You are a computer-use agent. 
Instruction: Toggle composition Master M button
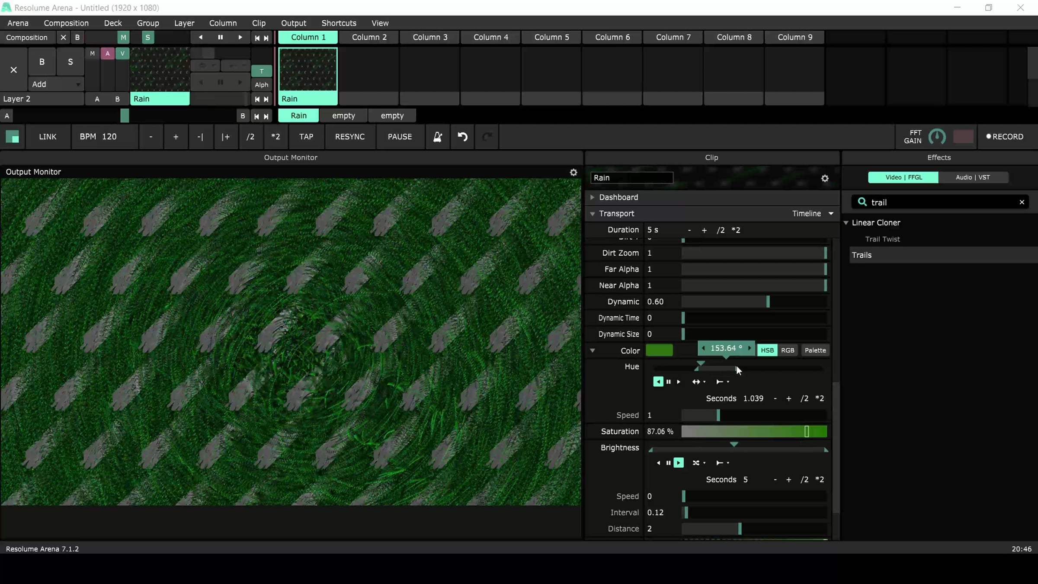tap(123, 38)
